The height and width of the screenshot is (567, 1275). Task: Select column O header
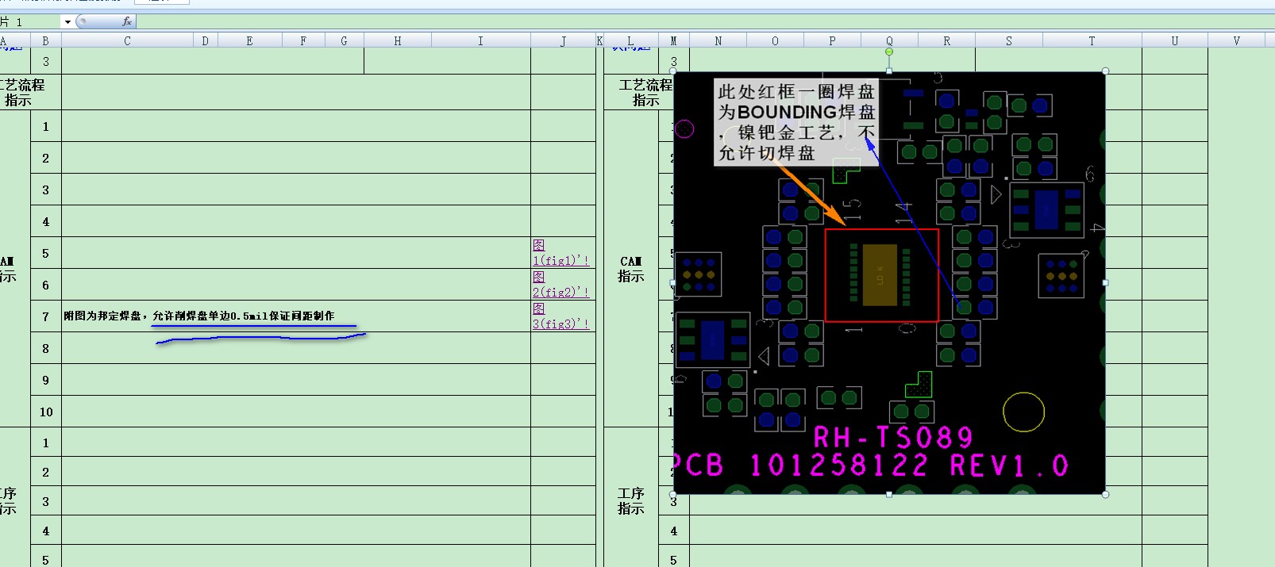coord(775,40)
